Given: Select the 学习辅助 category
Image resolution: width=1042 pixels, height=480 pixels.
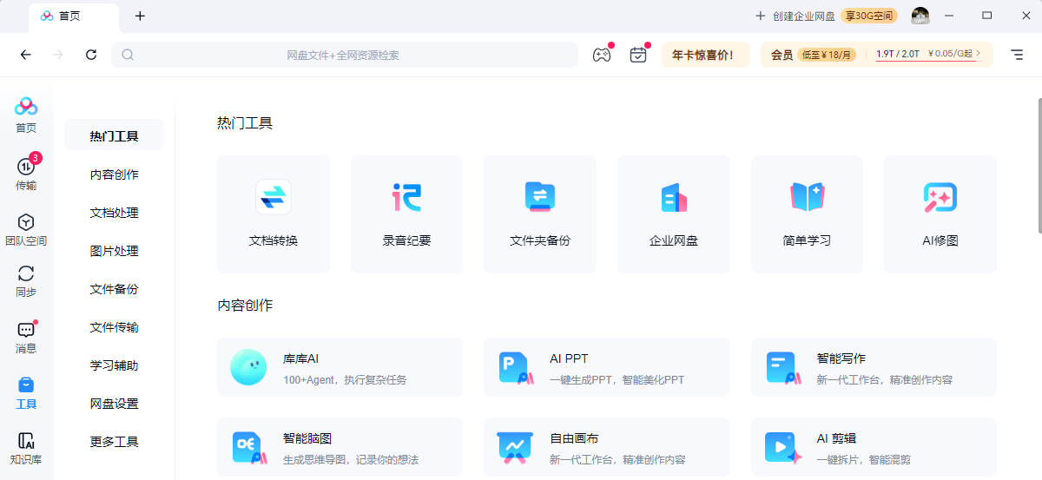Looking at the screenshot, I should (x=115, y=365).
